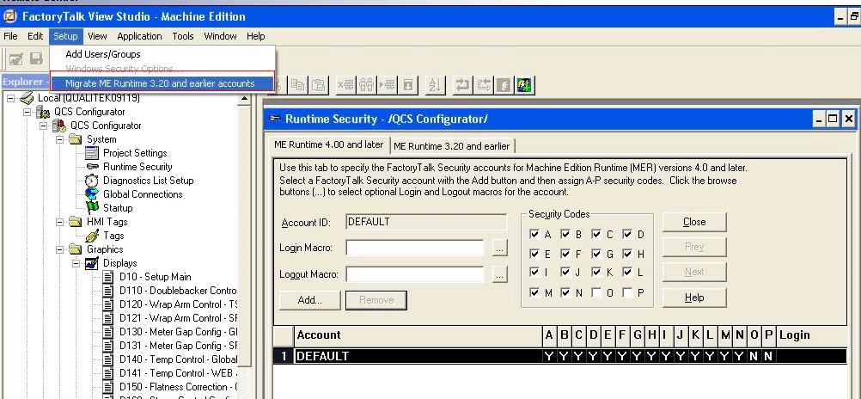Click the A-Z sort toolbar icon
The image size is (861, 399).
pyautogui.click(x=435, y=85)
